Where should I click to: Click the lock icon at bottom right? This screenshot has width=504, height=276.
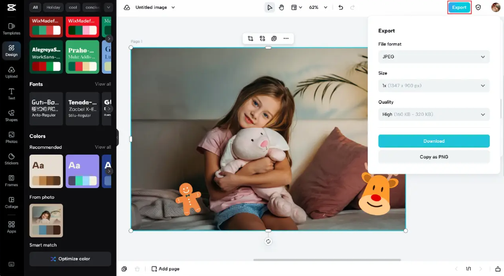point(497,269)
